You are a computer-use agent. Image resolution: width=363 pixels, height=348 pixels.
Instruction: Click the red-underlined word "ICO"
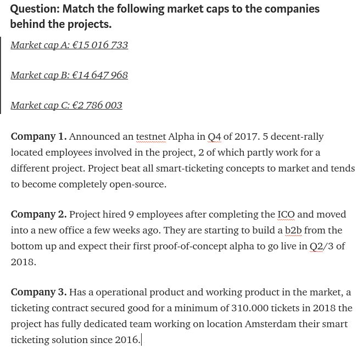click(x=286, y=214)
